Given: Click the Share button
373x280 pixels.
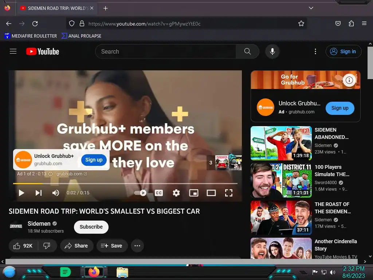Looking at the screenshot, I should (76, 246).
